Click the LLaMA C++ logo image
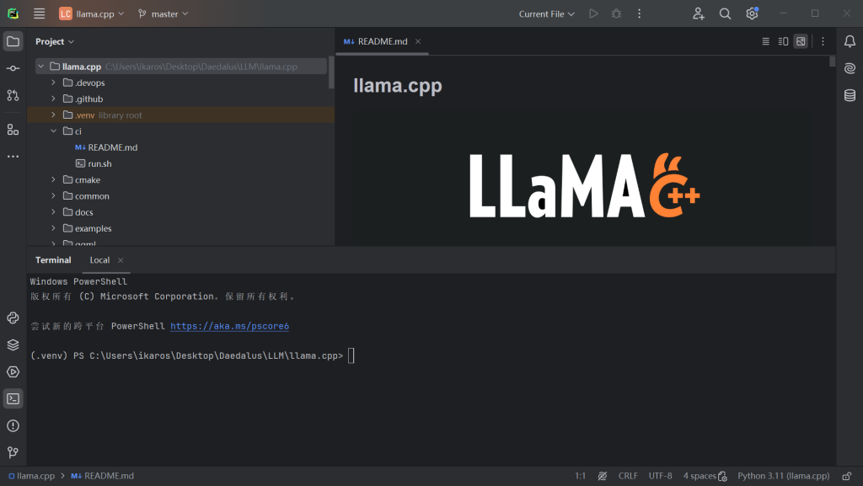Viewport: 863px width, 486px height. coord(585,185)
